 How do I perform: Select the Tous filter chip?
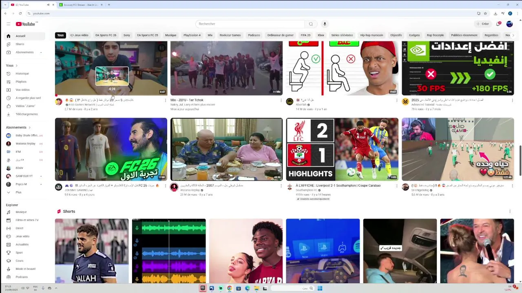click(x=60, y=35)
